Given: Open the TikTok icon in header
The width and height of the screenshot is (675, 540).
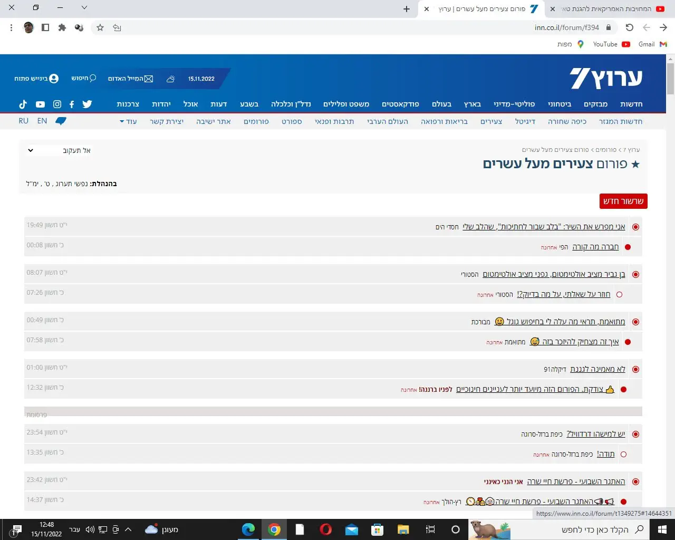Looking at the screenshot, I should (23, 104).
